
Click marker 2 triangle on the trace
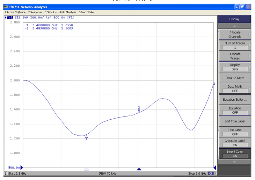coord(139,110)
